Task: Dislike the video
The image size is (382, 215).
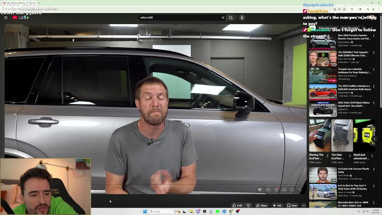Action: (248, 205)
